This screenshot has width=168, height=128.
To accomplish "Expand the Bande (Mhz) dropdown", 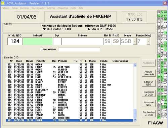I will click(148, 41).
